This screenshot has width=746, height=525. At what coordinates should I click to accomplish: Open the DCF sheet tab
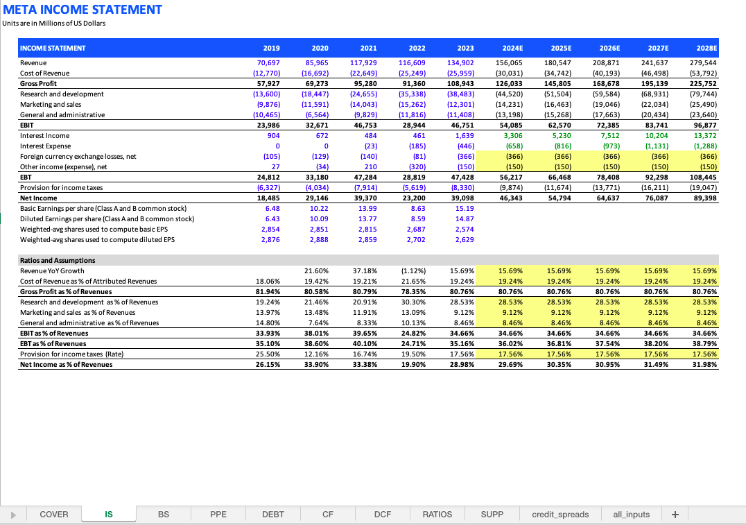(x=383, y=514)
